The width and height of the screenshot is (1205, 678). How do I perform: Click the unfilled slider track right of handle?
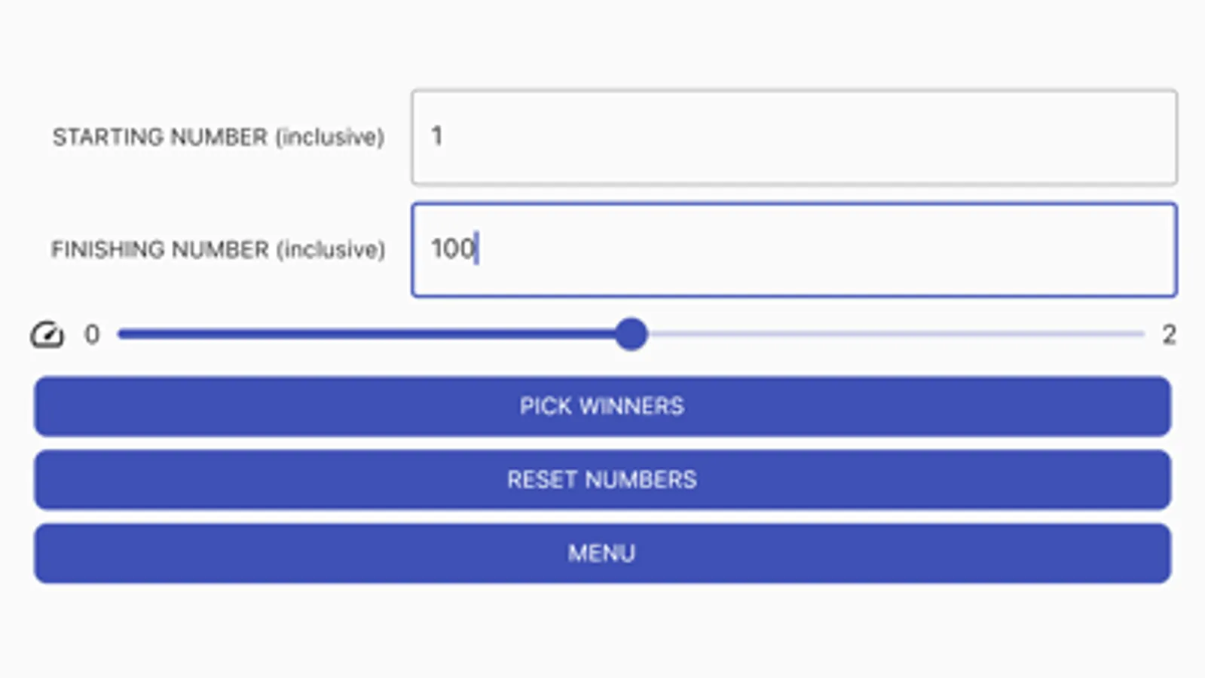pyautogui.click(x=889, y=334)
